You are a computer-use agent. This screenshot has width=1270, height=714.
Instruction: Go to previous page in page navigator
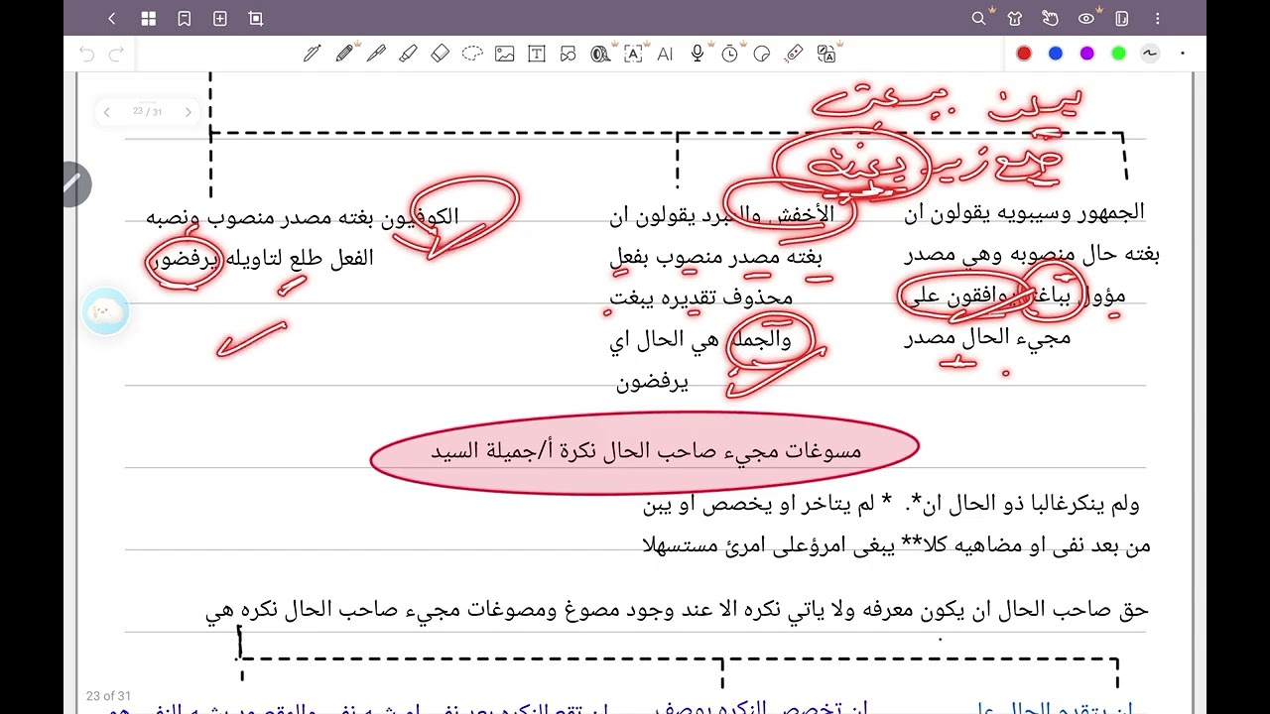point(107,112)
